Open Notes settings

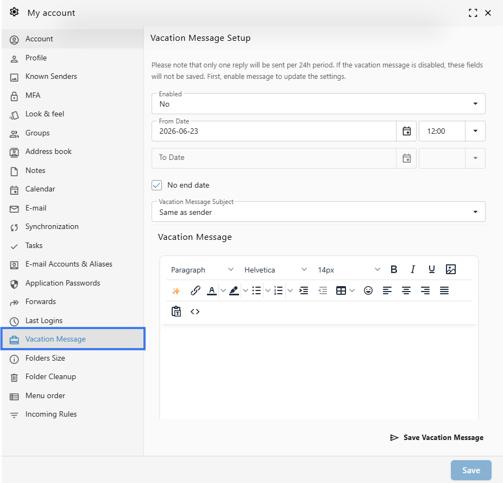coord(72,171)
